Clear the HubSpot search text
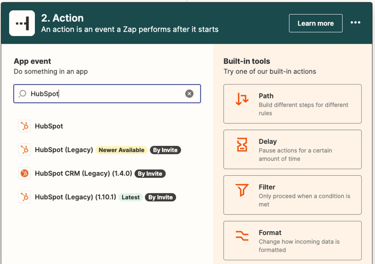The height and width of the screenshot is (264, 375). 189,94
